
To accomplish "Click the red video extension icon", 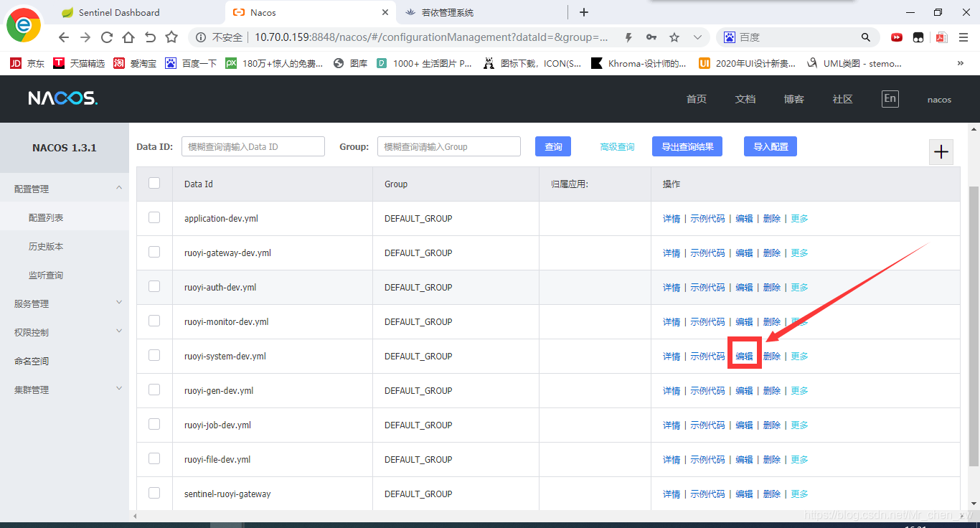I will [x=897, y=37].
